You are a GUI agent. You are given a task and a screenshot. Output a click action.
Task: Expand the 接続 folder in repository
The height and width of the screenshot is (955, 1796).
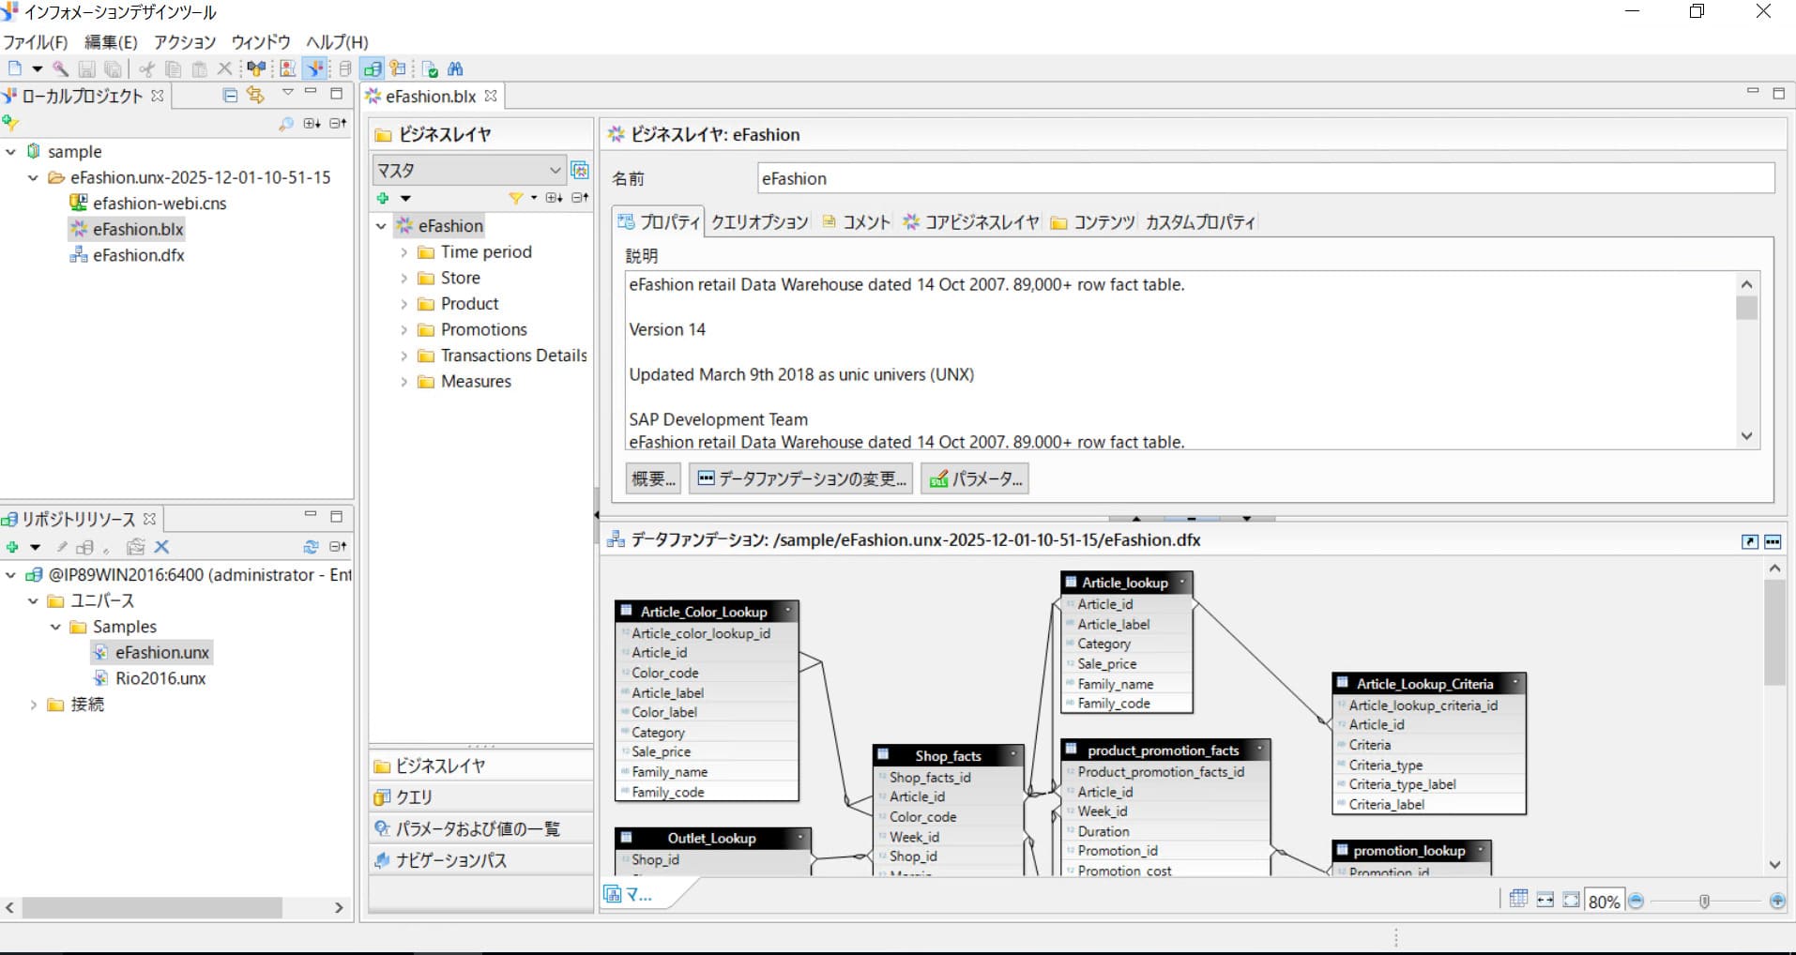click(34, 705)
